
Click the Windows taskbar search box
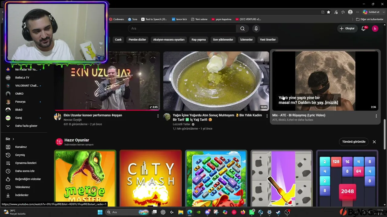coord(128,212)
